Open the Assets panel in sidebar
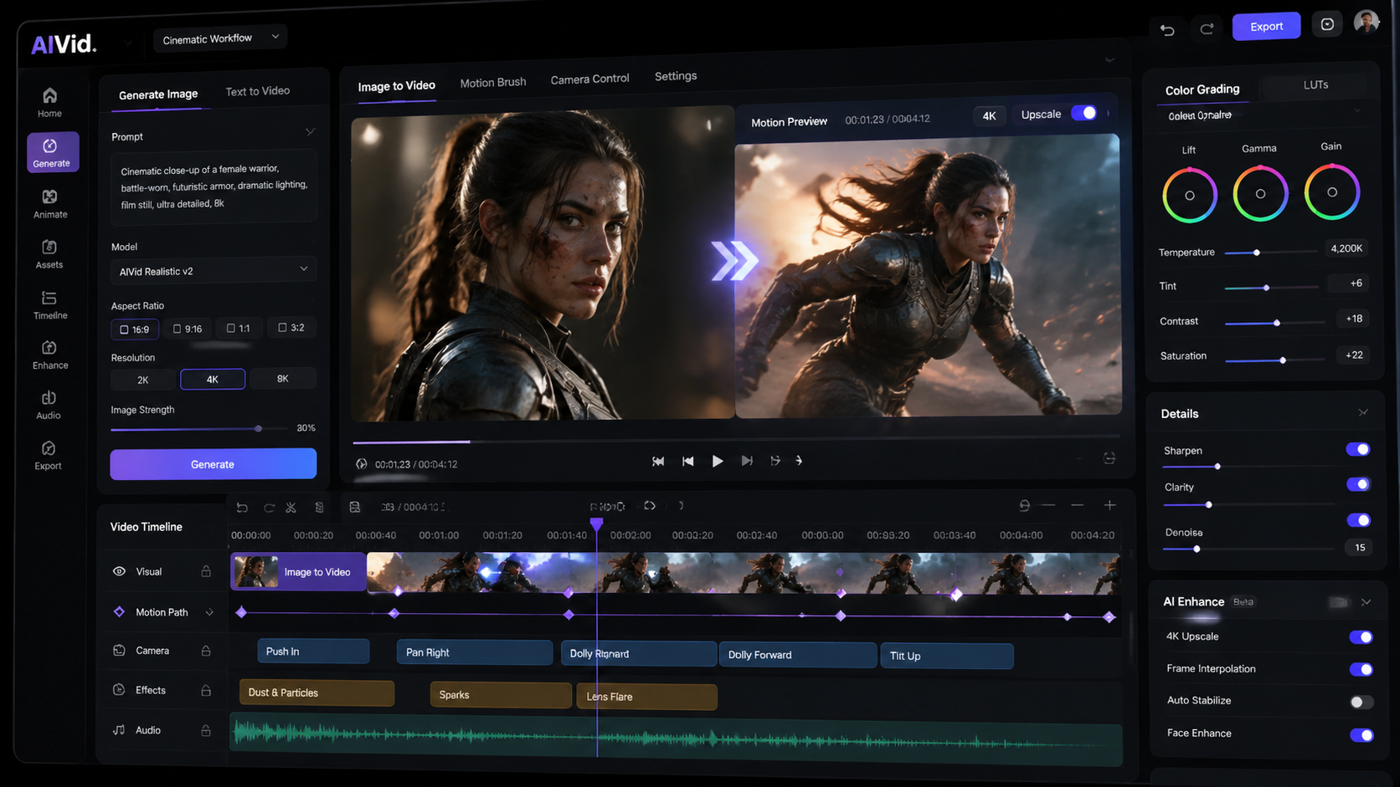 click(49, 253)
